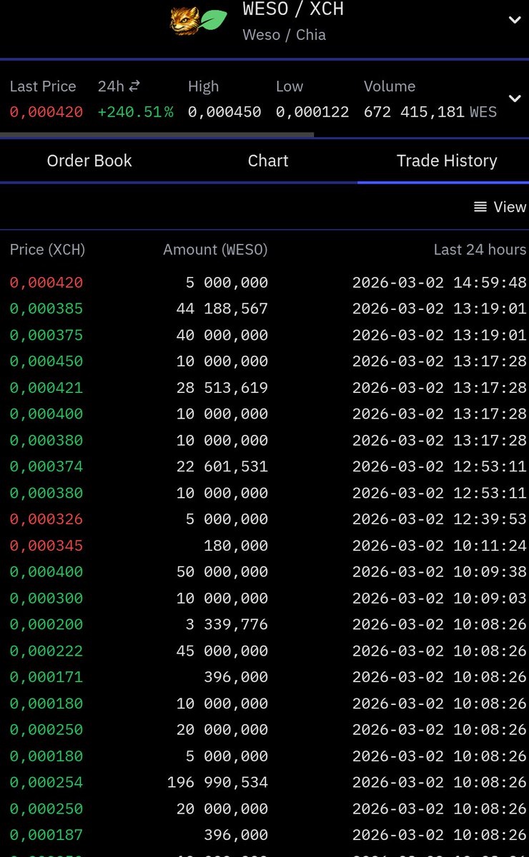Click the amount 3 339,776
Screen dimensions: 529x857
227,624
